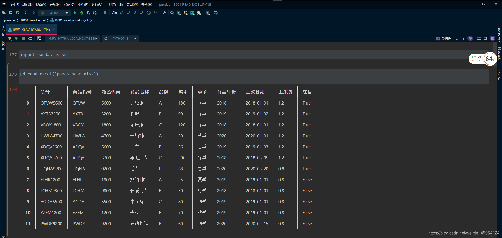Click the Profile run icon
This screenshot has width=502, height=238.
[x=95, y=13]
